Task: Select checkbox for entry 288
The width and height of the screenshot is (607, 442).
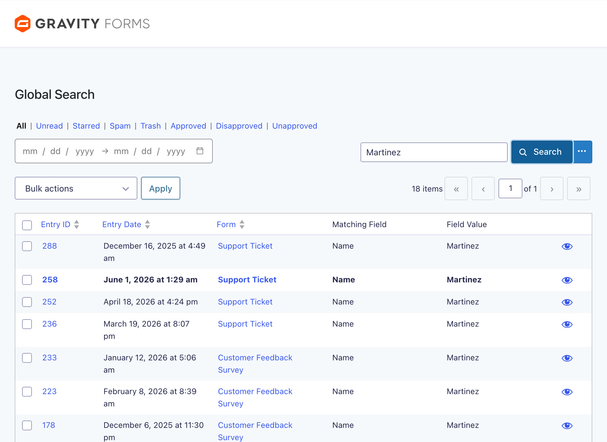Action: [x=27, y=246]
